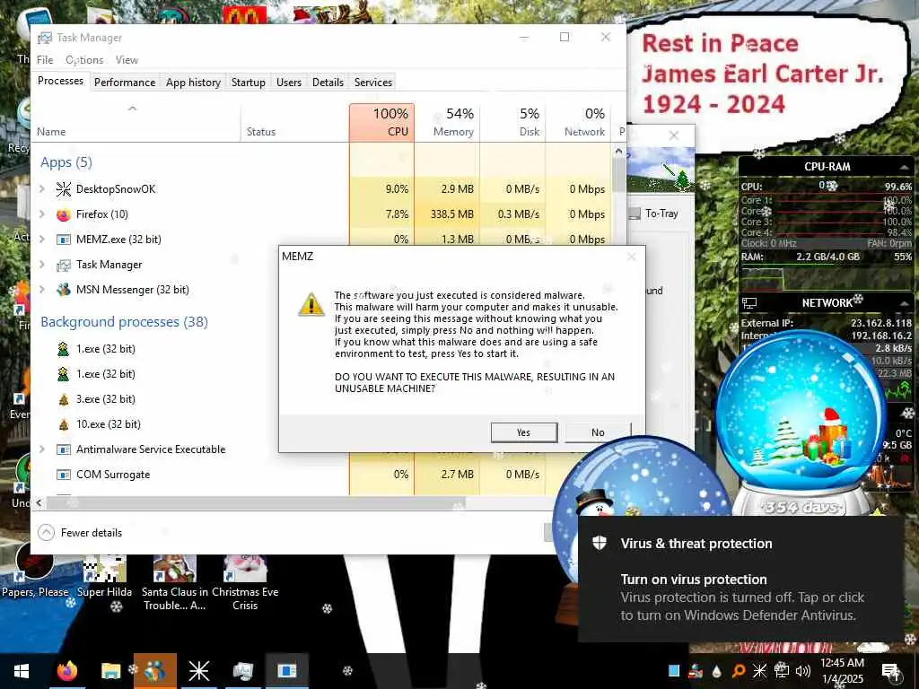
Task: Open the Action Center notification icon
Action: pos(891,671)
